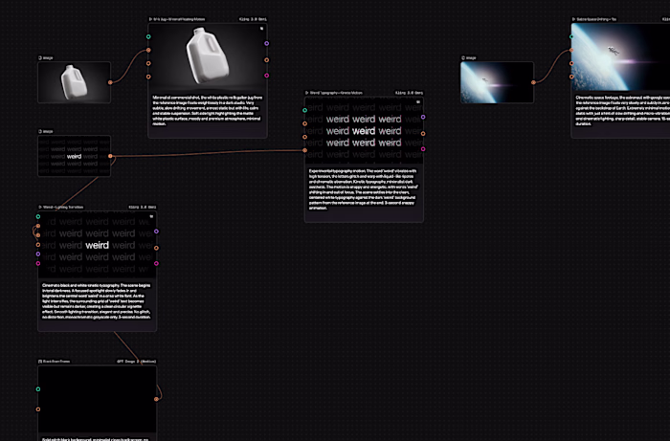Click the purple output port on the milk jug video node
This screenshot has width=670, height=441.
(x=267, y=44)
